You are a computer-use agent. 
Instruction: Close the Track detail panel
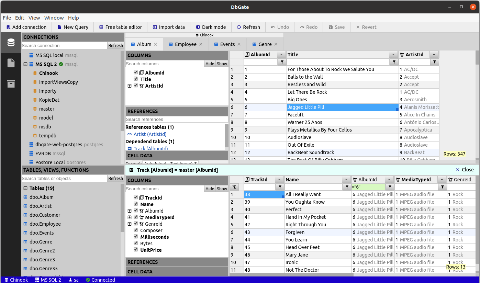tap(465, 170)
